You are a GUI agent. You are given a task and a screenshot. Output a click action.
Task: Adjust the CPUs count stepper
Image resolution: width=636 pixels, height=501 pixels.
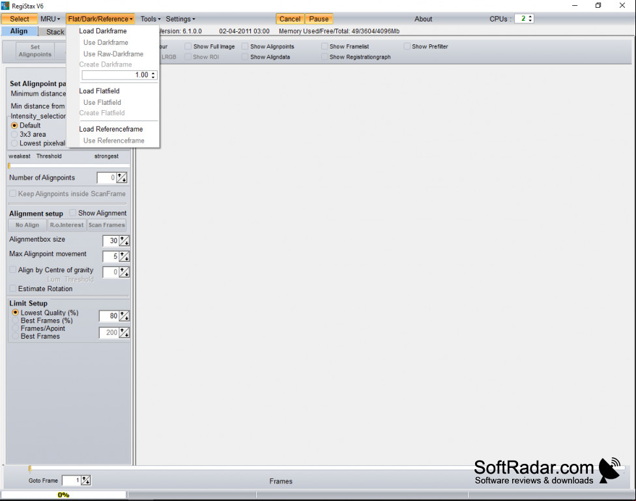pyautogui.click(x=530, y=19)
